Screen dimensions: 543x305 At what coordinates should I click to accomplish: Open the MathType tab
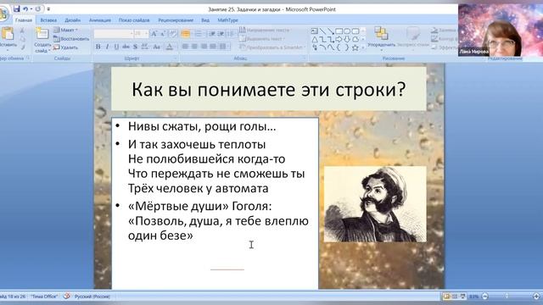pyautogui.click(x=227, y=20)
